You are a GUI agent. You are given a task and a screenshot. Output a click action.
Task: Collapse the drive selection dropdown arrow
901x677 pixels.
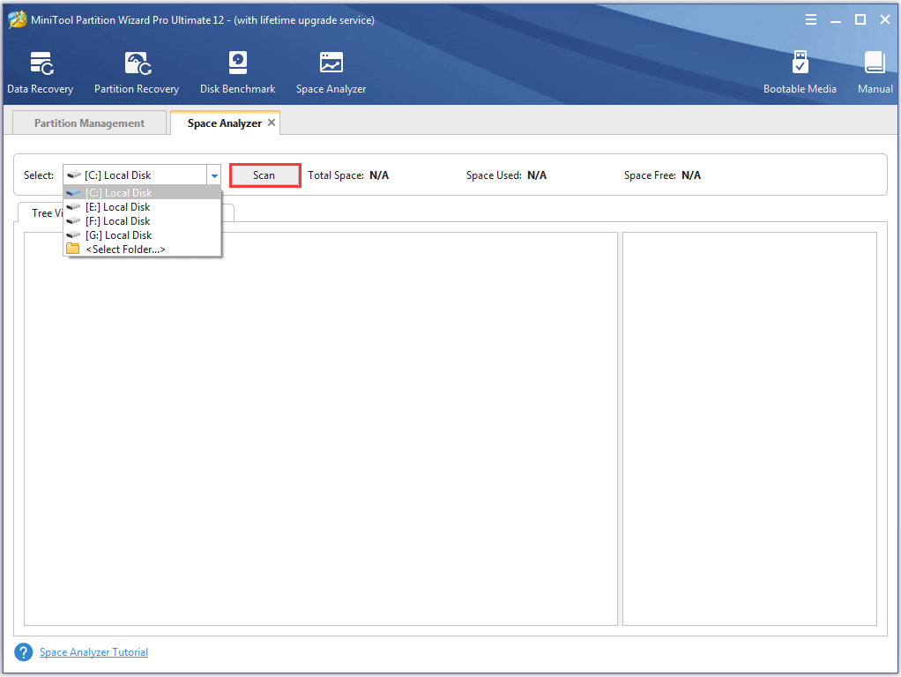[213, 175]
